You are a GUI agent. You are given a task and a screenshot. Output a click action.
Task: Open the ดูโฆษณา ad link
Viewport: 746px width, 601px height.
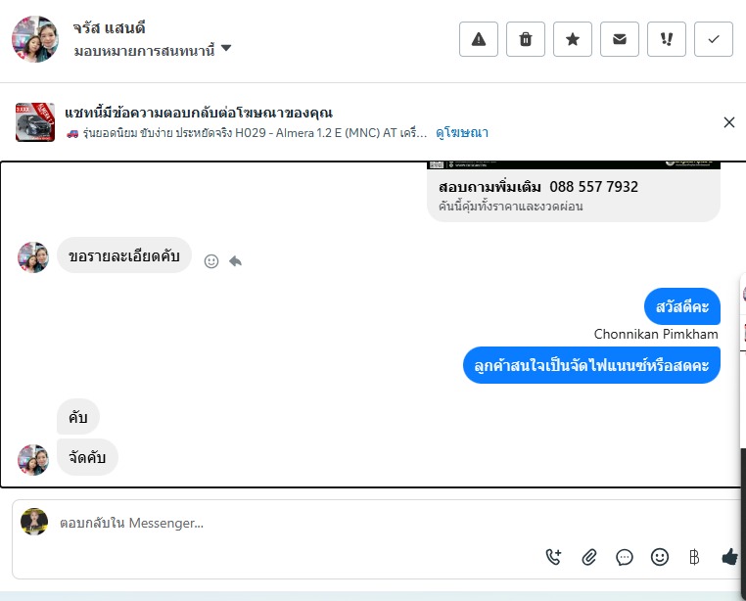[462, 132]
